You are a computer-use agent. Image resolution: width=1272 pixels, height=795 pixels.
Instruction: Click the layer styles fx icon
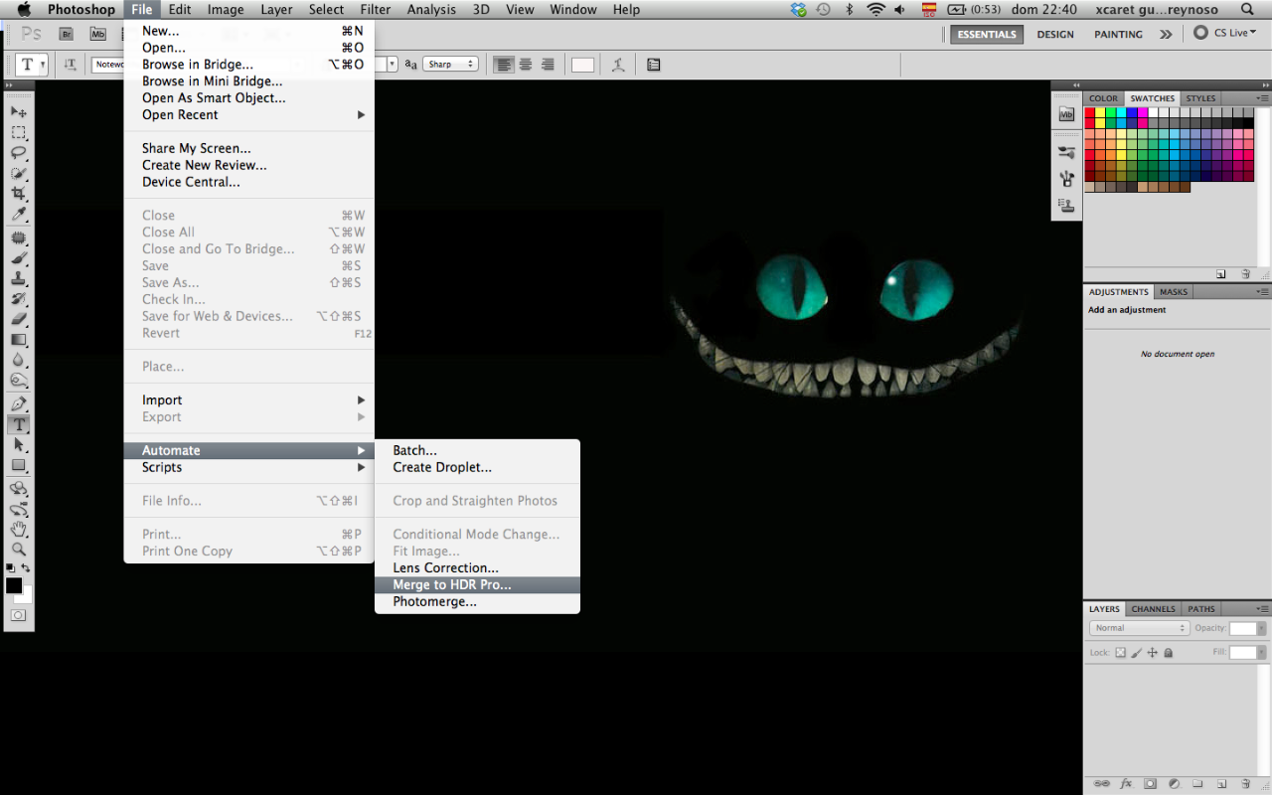pyautogui.click(x=1126, y=783)
